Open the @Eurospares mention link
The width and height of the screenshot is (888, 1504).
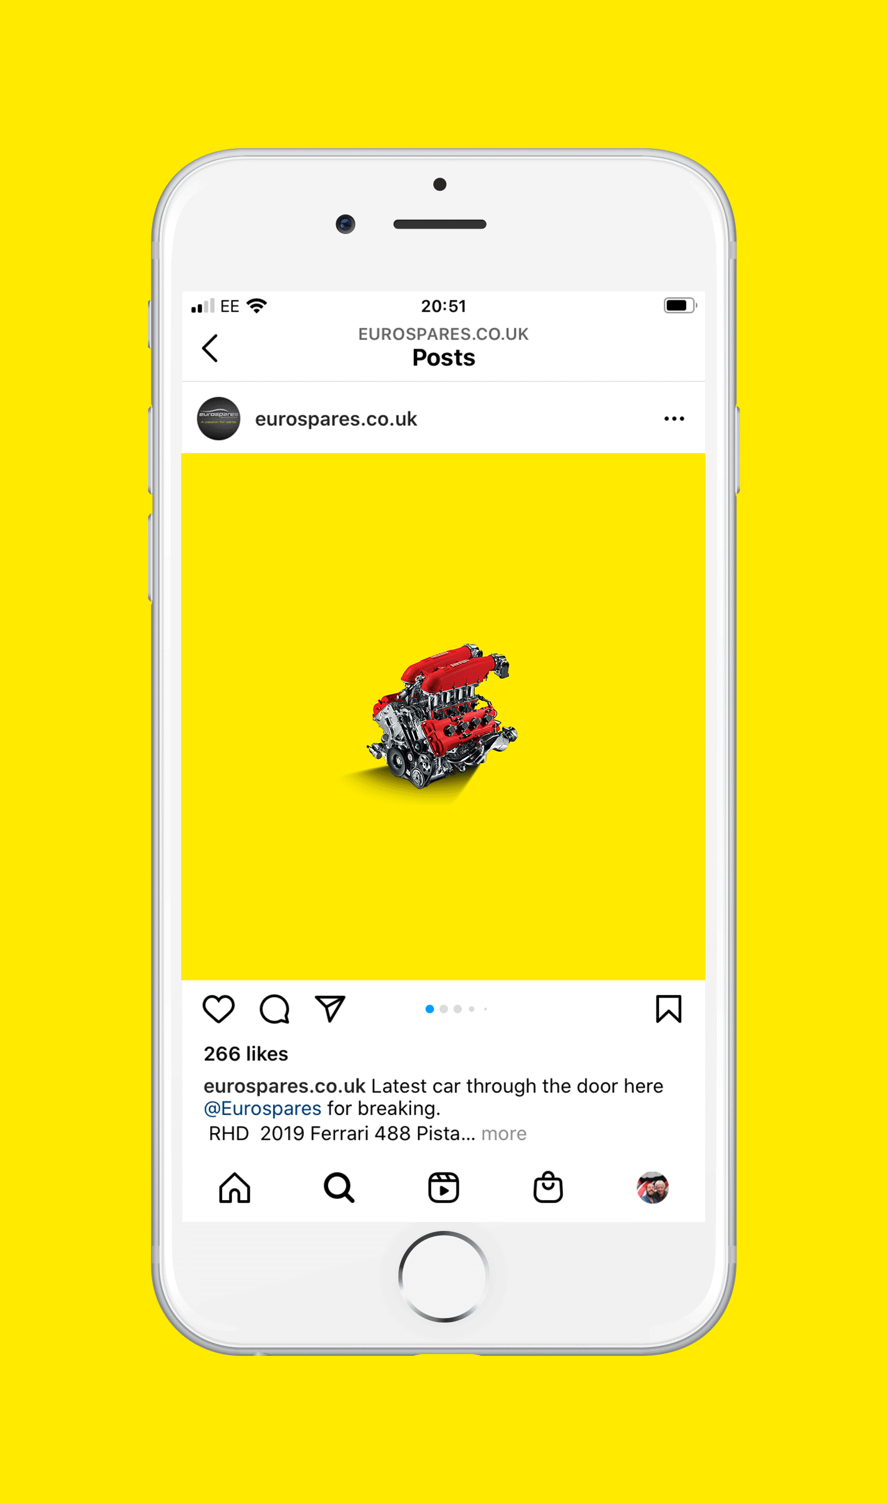(263, 1108)
